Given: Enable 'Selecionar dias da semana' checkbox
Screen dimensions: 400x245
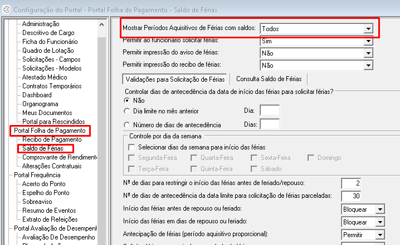Looking at the screenshot, I should pos(131,147).
